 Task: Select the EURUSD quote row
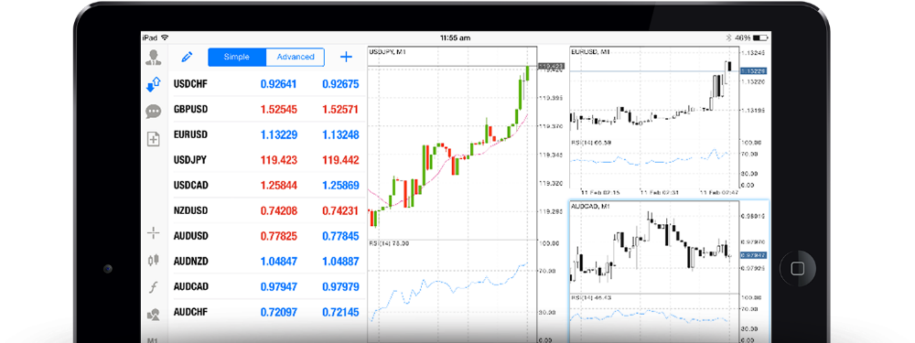coord(267,134)
